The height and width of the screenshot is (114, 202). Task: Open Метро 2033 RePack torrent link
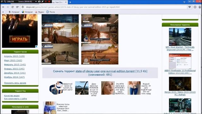[x=180, y=93]
